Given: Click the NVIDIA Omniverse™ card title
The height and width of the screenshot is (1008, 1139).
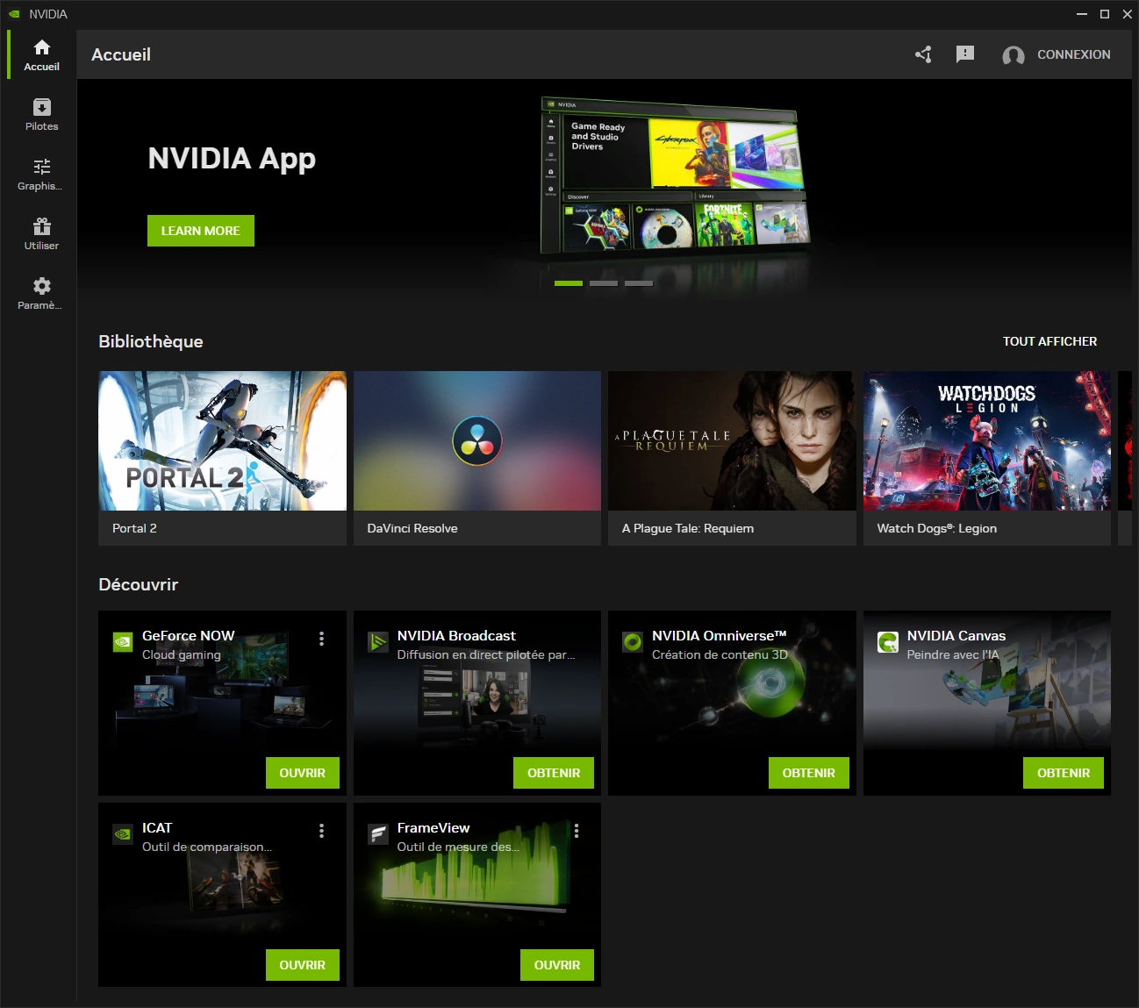Looking at the screenshot, I should tap(720, 635).
